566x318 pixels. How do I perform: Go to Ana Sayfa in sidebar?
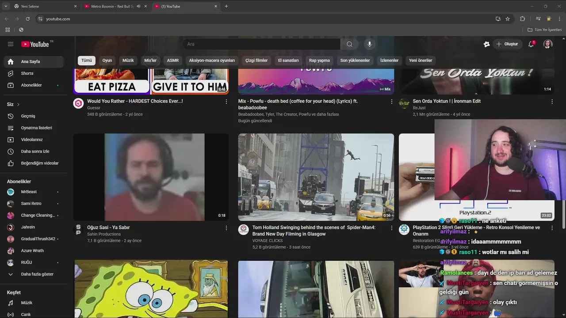34,62
